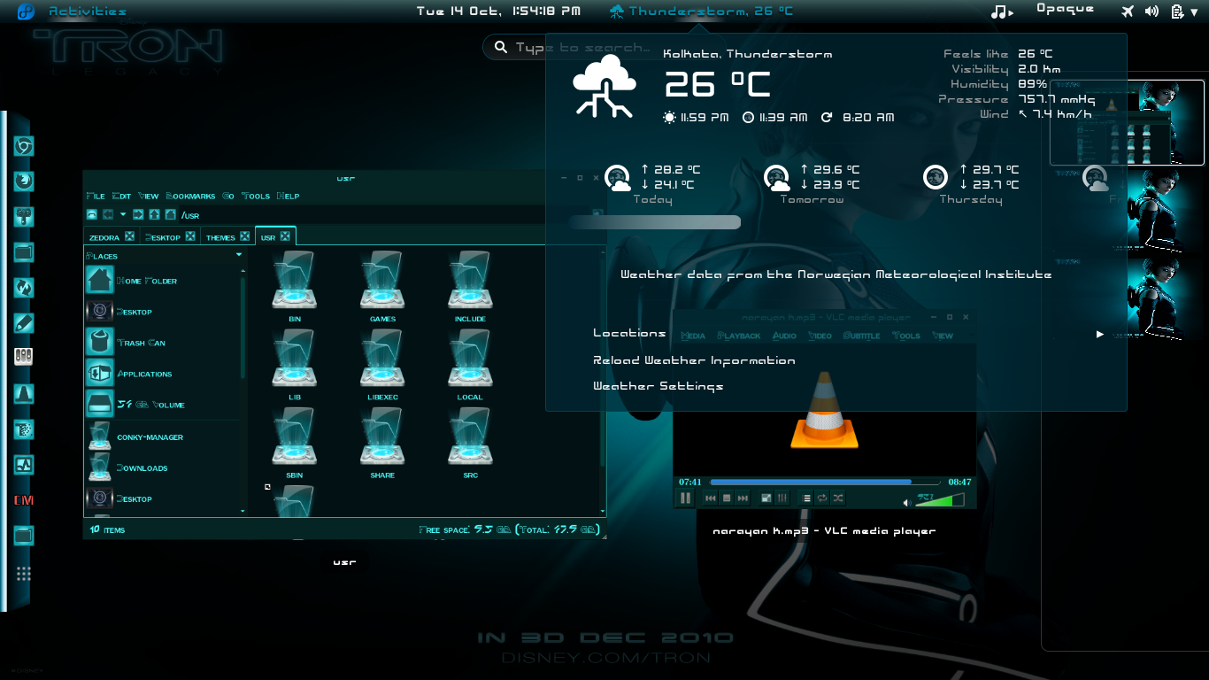Viewport: 1209px width, 680px height.
Task: Go forward in the usr file manager
Action: tap(138, 214)
